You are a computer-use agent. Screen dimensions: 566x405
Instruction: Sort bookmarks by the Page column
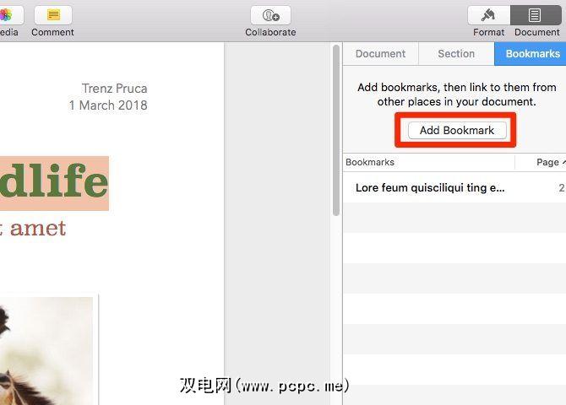point(541,162)
